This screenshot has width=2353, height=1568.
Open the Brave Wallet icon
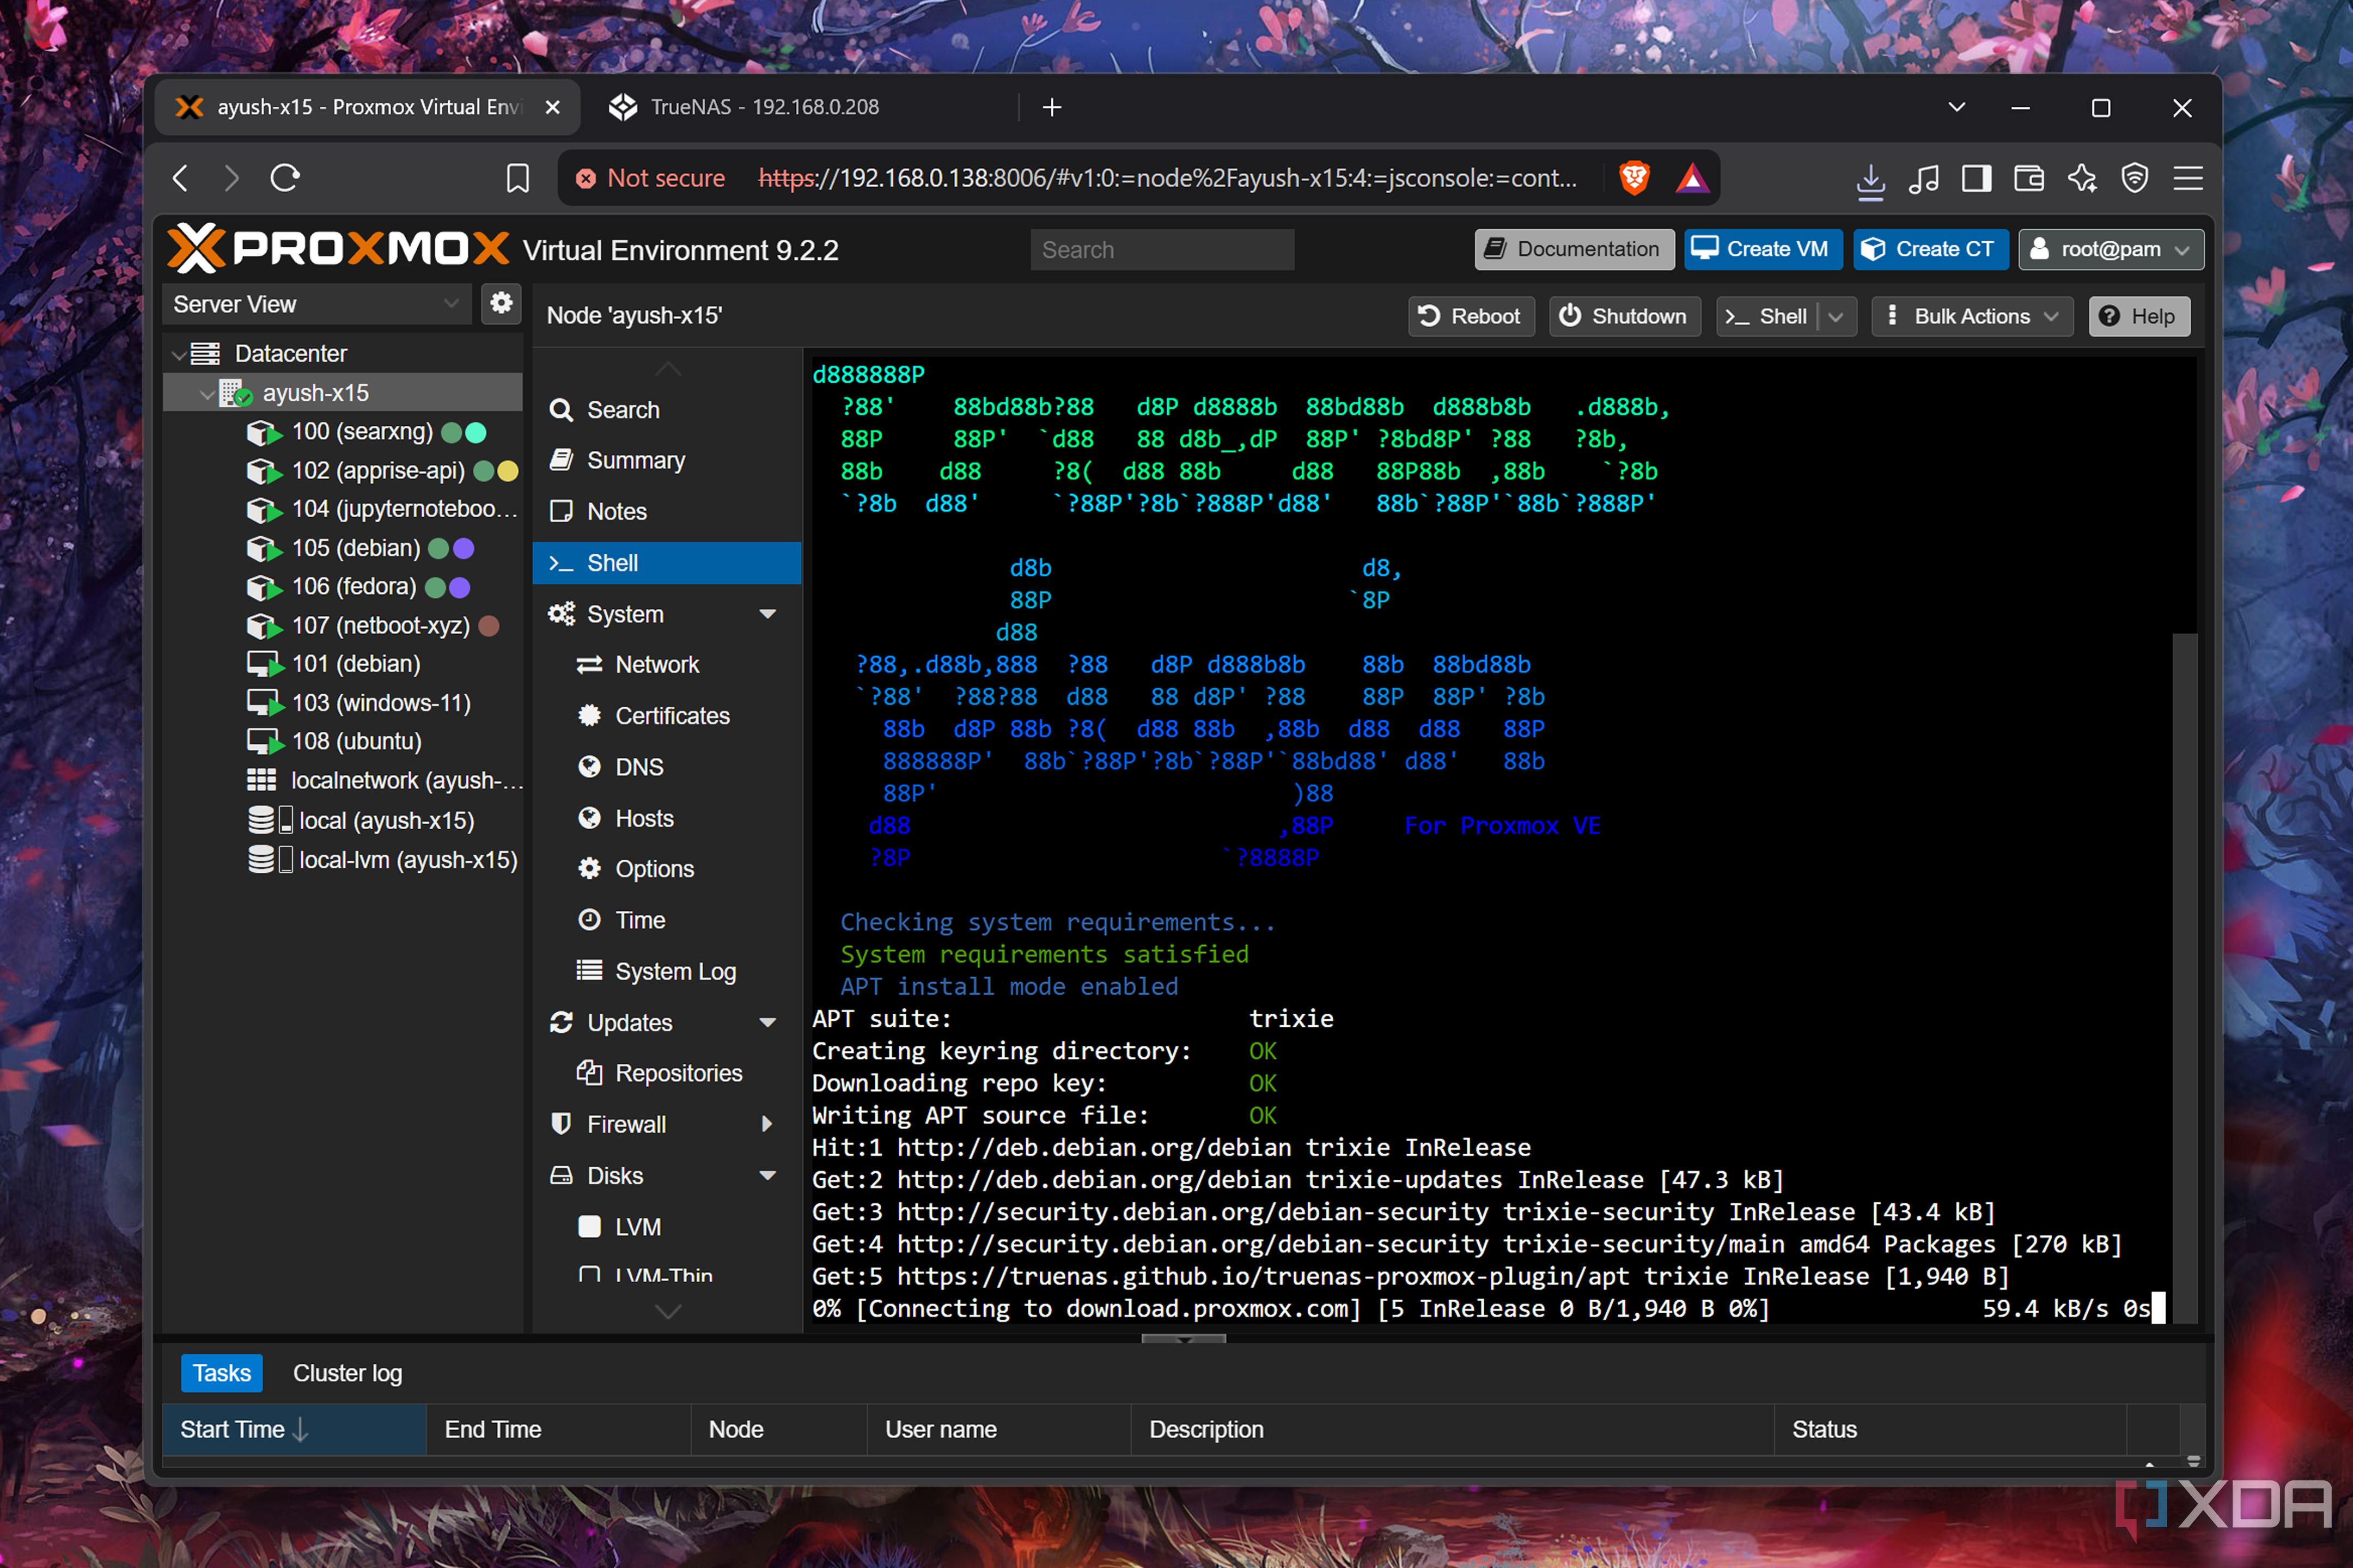(2029, 178)
